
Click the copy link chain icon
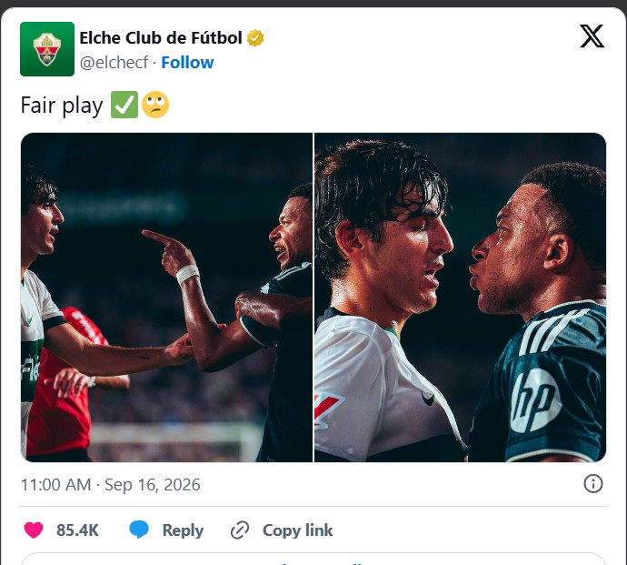[240, 530]
